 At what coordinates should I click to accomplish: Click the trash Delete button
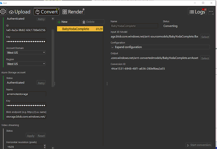click(x=93, y=22)
